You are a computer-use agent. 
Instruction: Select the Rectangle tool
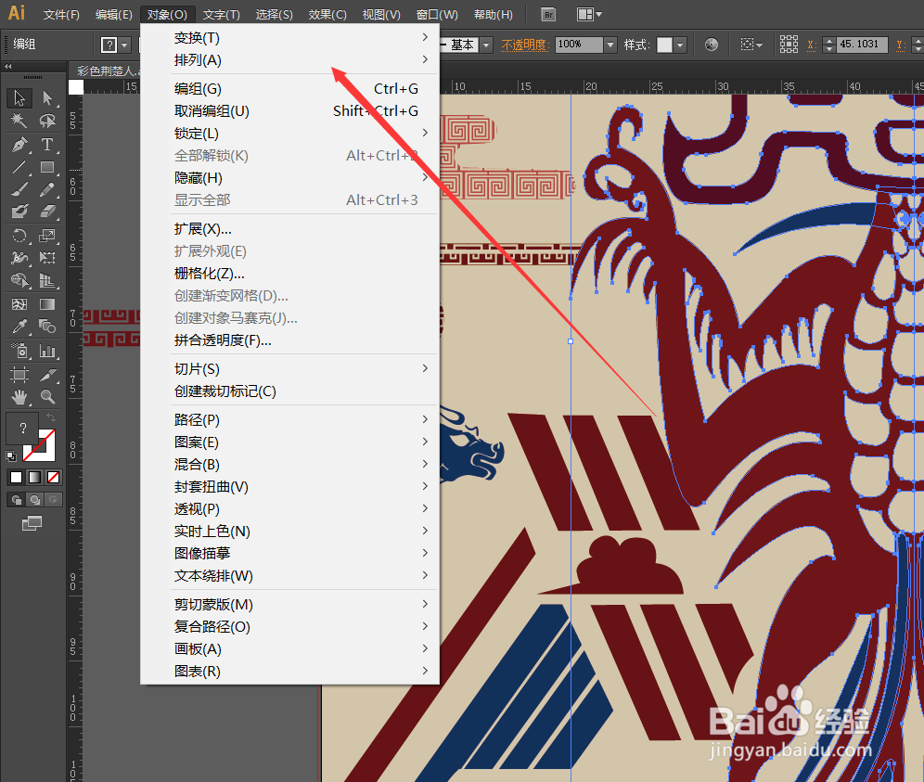point(47,167)
